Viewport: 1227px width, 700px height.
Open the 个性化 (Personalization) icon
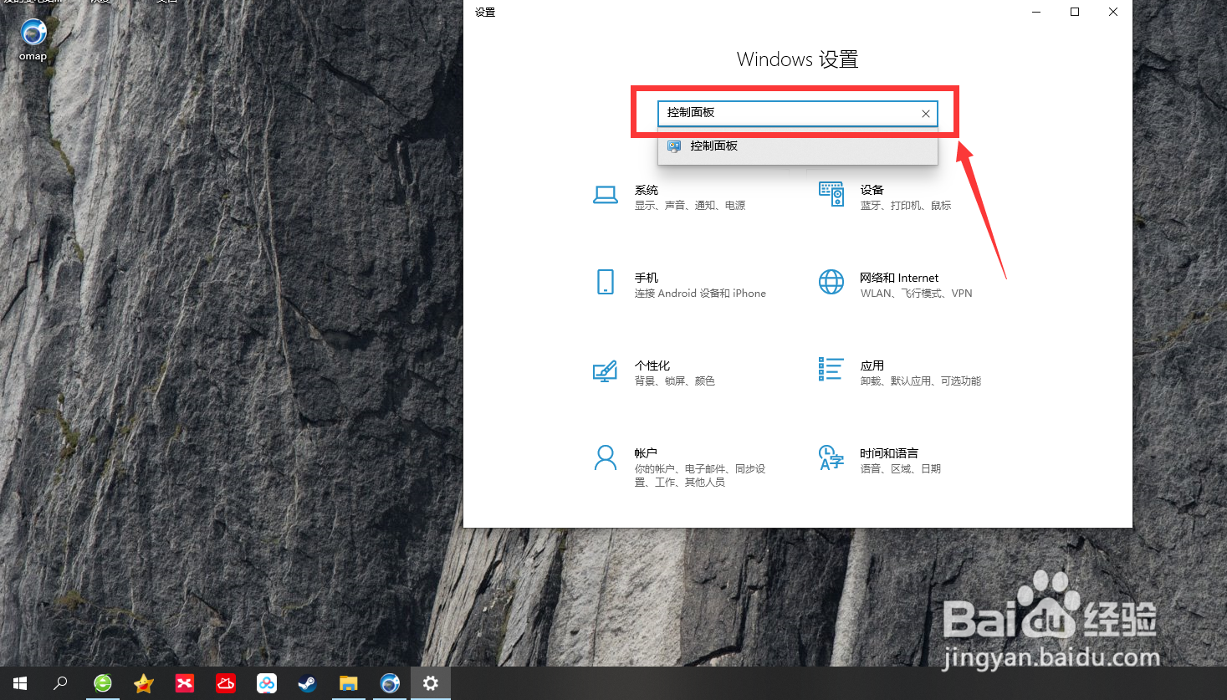pos(605,370)
